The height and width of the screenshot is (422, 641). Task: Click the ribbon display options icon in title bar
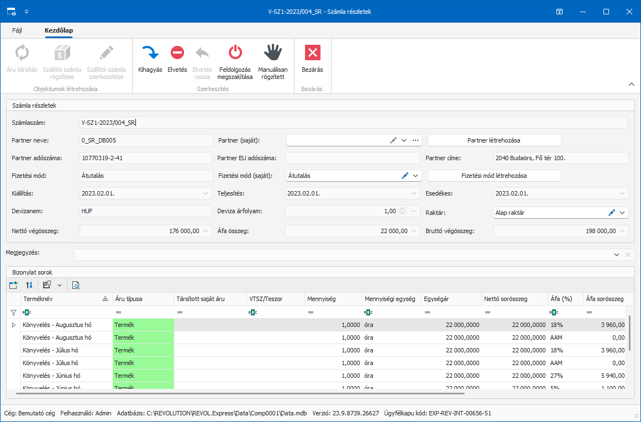click(559, 12)
